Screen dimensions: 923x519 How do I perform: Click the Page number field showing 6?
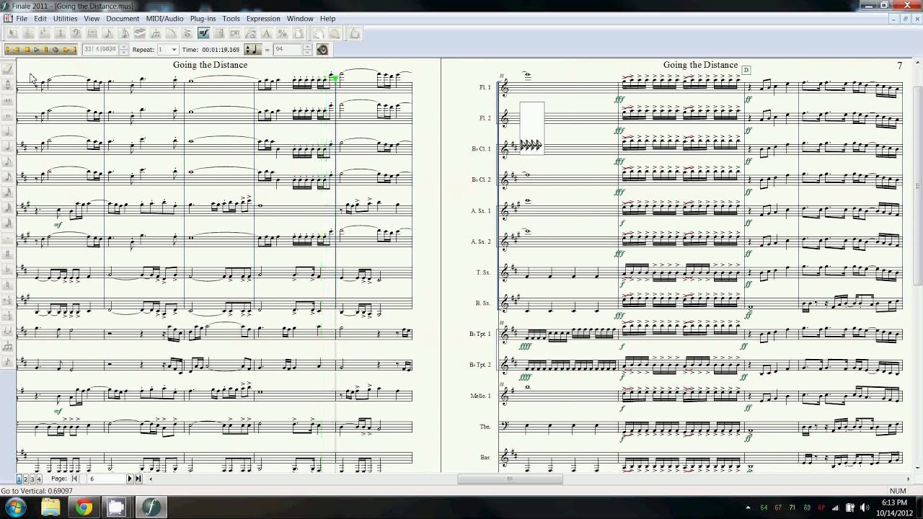pyautogui.click(x=107, y=479)
